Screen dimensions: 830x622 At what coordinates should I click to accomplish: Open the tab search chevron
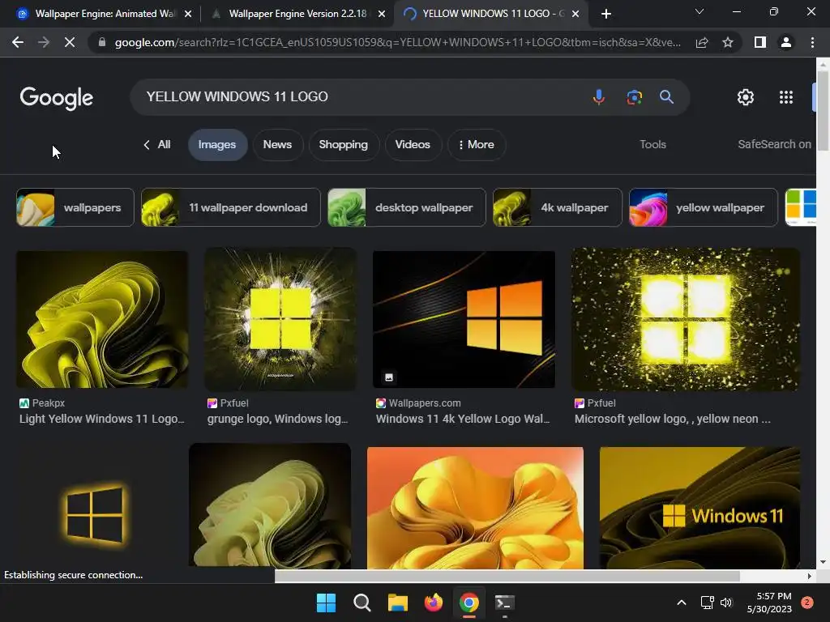[x=700, y=11]
